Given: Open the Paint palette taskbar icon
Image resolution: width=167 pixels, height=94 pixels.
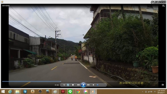Looking at the screenshot, I should pos(55,92).
